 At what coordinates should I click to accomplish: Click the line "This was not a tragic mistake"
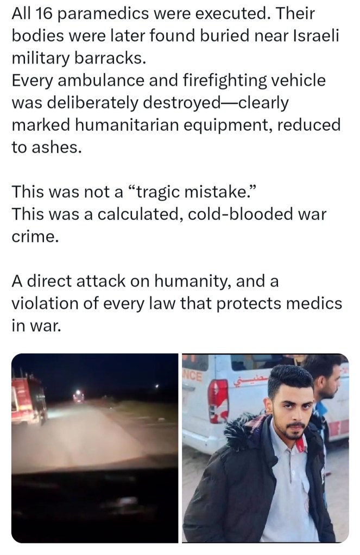coord(134,192)
